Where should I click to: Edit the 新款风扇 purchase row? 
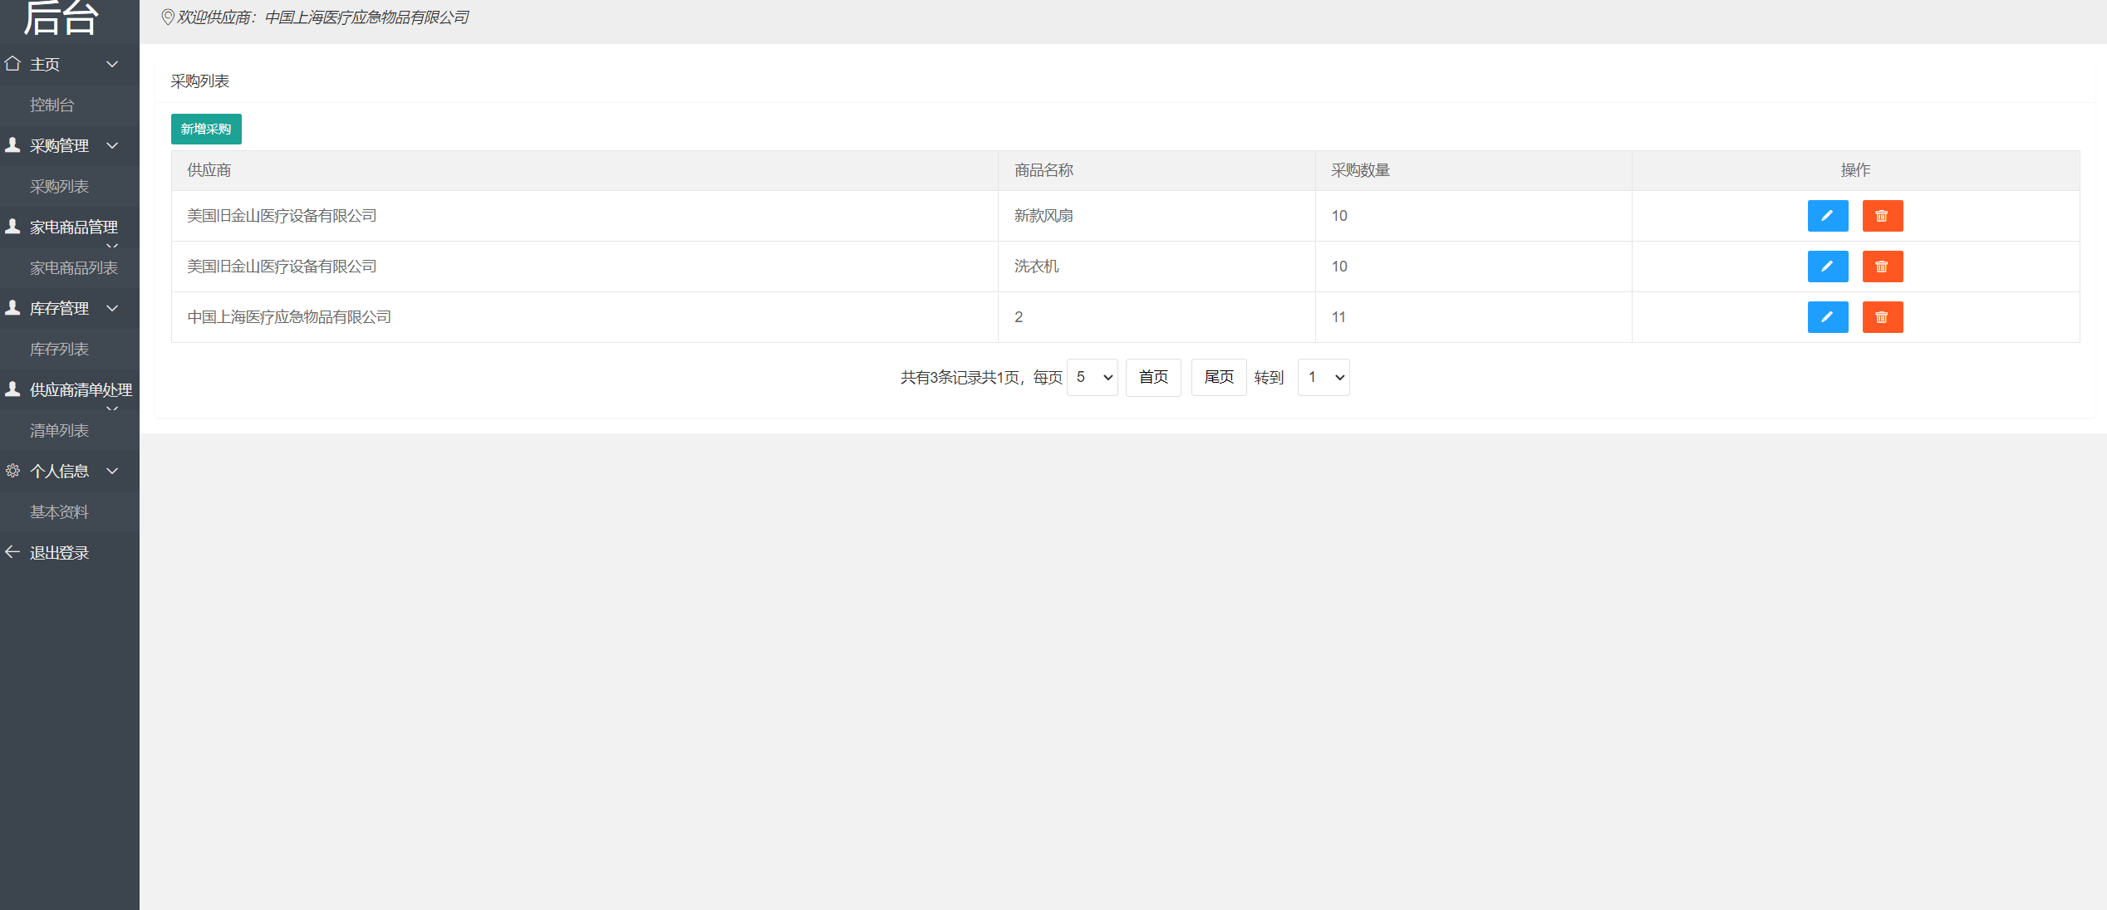(x=1827, y=216)
